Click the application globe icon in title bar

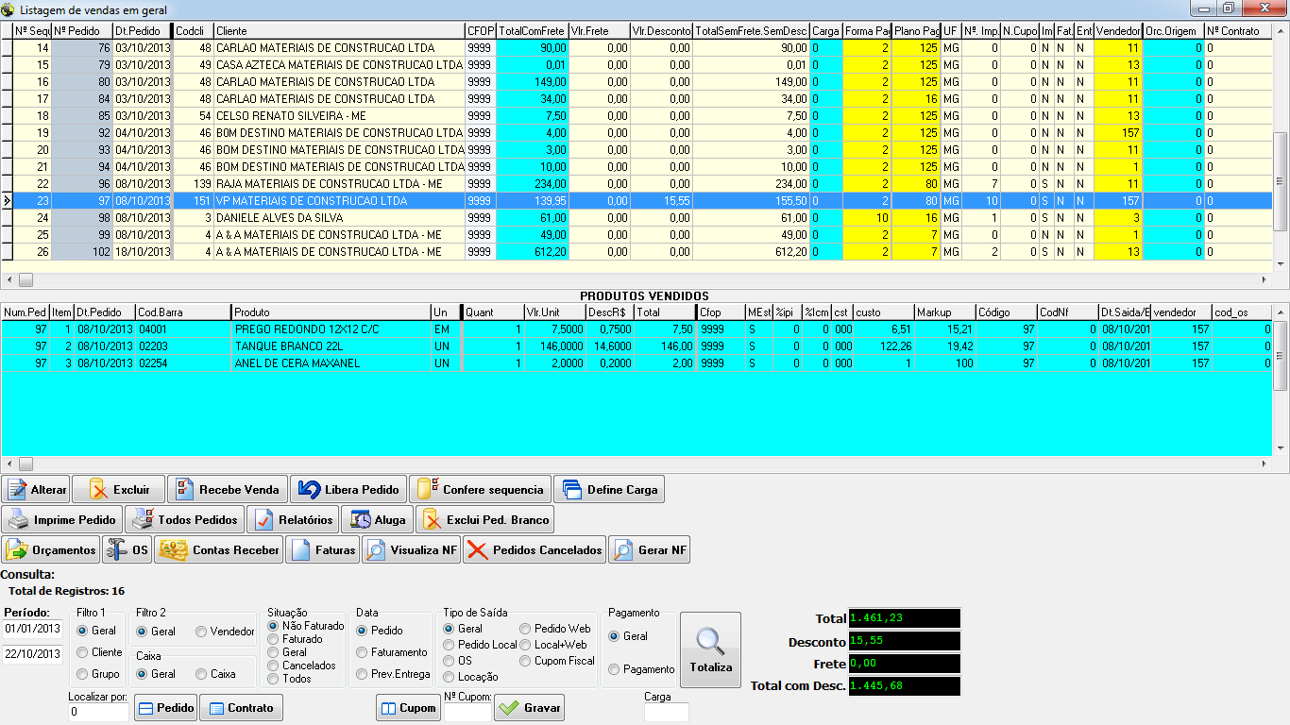pyautogui.click(x=8, y=8)
